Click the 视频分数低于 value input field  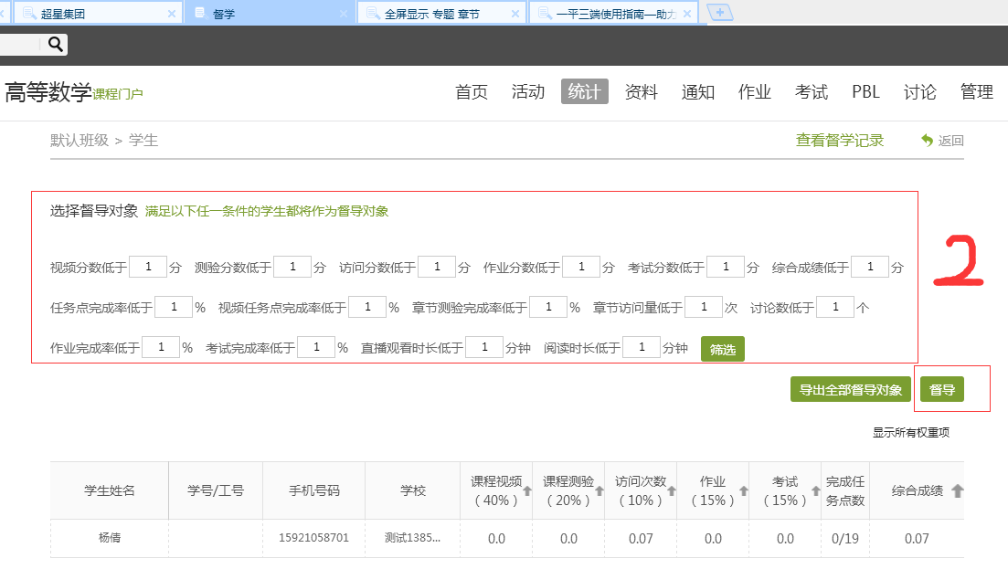pyautogui.click(x=147, y=266)
